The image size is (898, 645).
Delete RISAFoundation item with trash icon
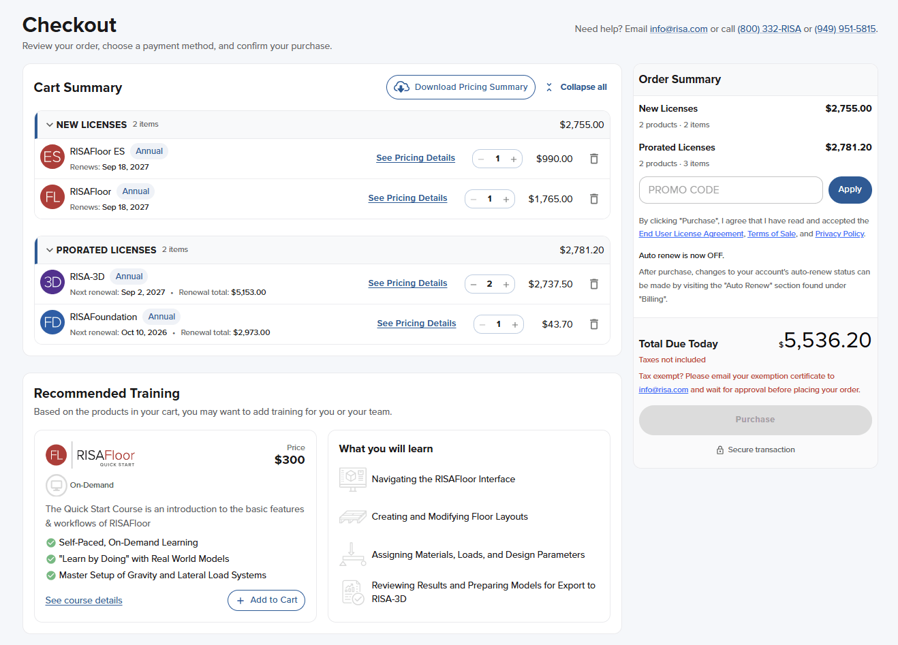[x=594, y=324]
